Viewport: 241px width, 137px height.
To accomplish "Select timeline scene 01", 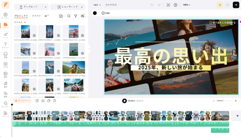I will point(19,116).
